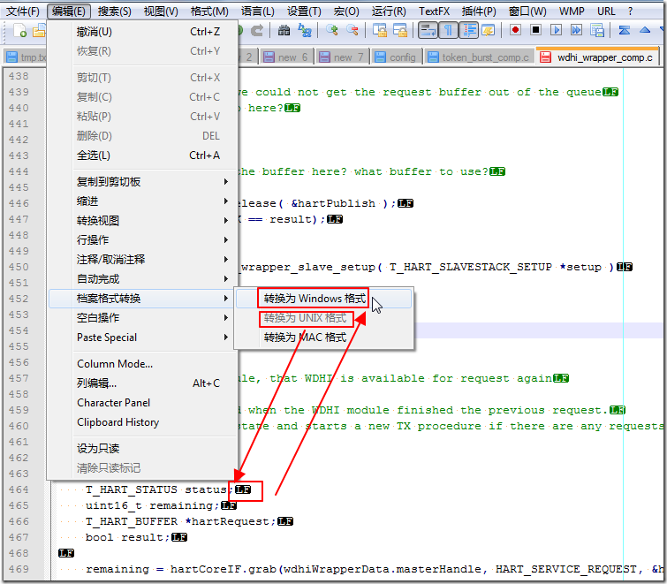Click the macro Playback icon
Viewport: 667px width, 584px height.
(x=556, y=30)
